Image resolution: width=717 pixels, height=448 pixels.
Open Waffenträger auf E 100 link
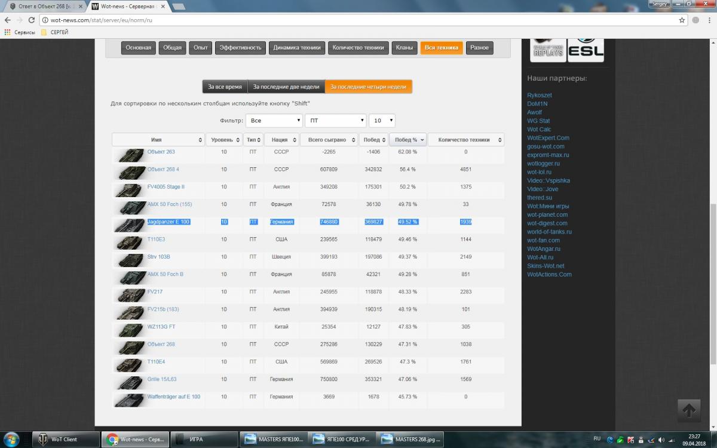pyautogui.click(x=174, y=397)
